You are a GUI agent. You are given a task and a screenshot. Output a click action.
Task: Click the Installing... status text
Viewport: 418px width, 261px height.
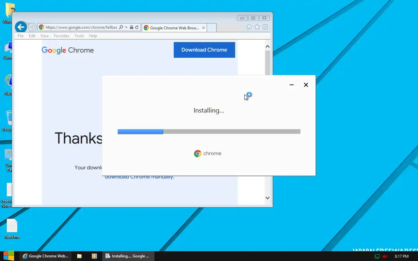(209, 111)
